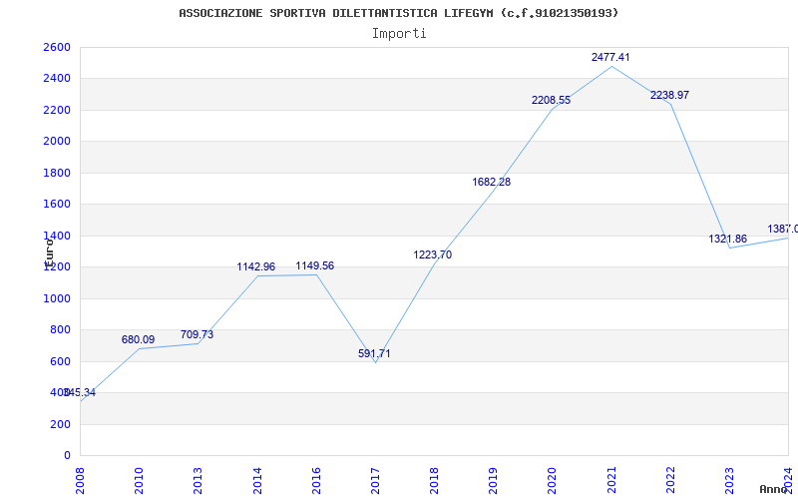
Task: Click the 2400 y-axis value
Action: (57, 79)
